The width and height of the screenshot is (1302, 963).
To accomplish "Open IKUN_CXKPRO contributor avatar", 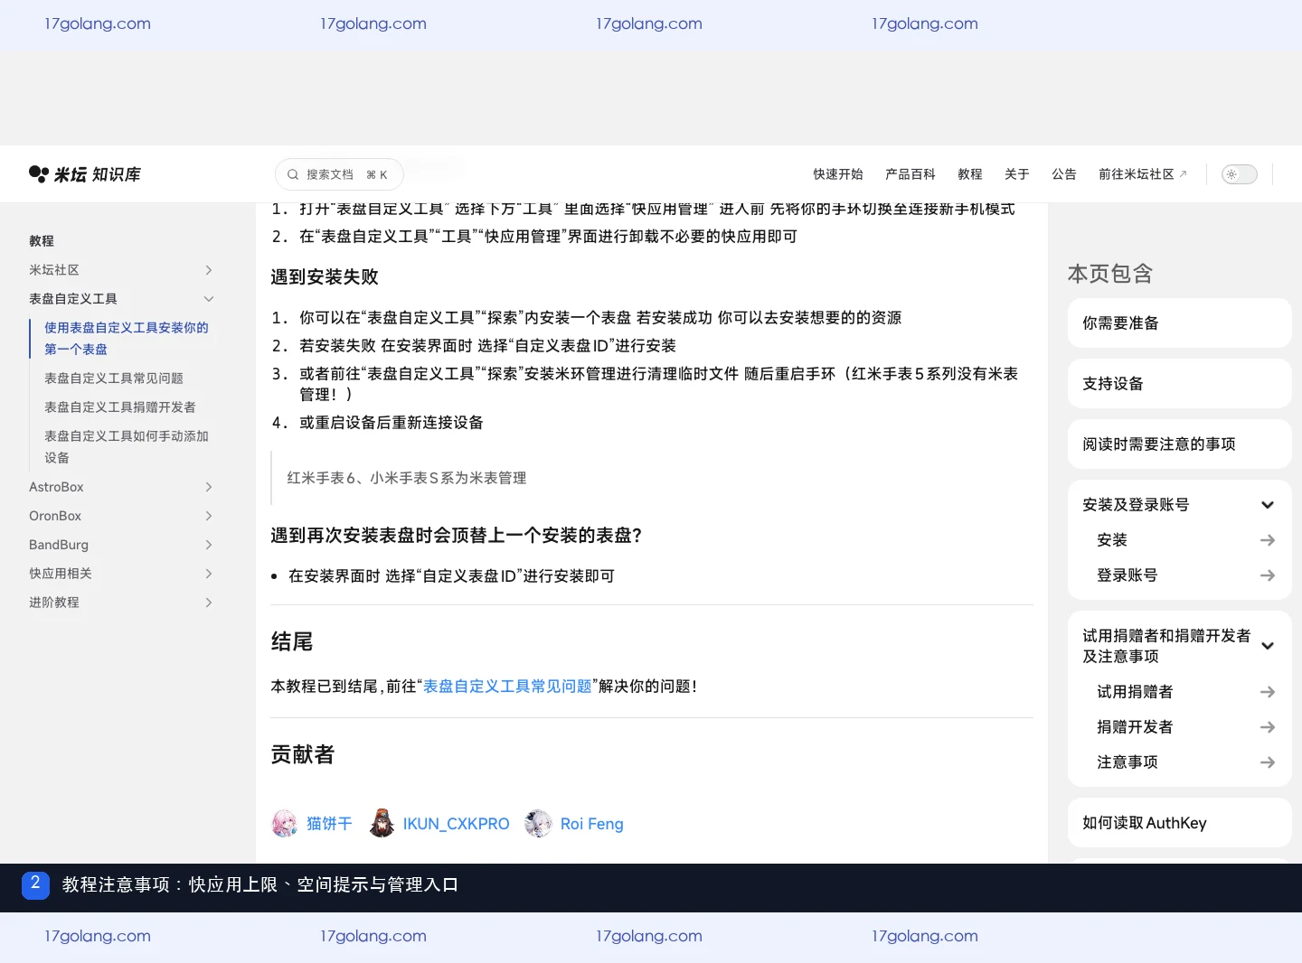I will 382,823.
